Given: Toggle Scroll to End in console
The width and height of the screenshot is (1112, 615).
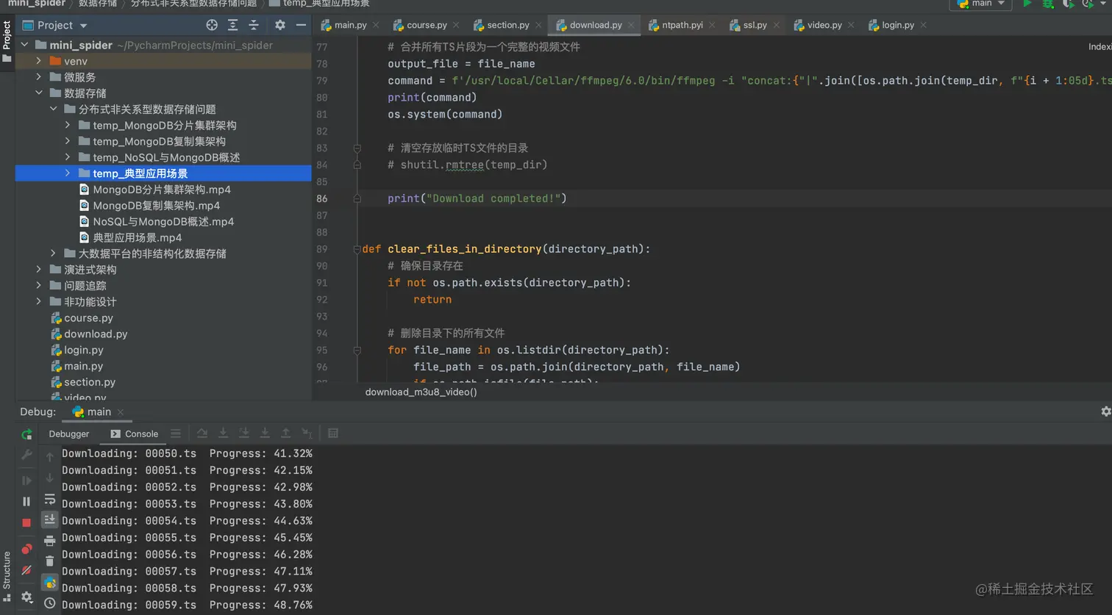Looking at the screenshot, I should pyautogui.click(x=49, y=519).
